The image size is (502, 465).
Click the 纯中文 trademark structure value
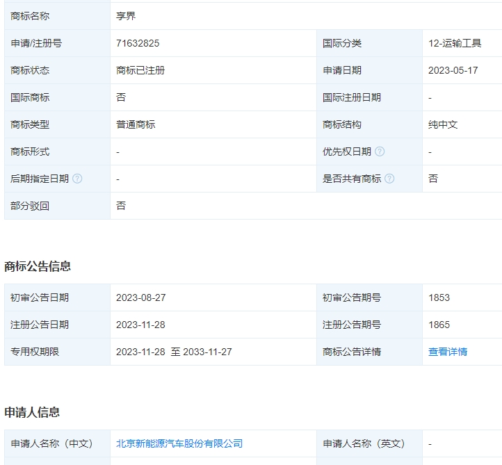coord(443,124)
